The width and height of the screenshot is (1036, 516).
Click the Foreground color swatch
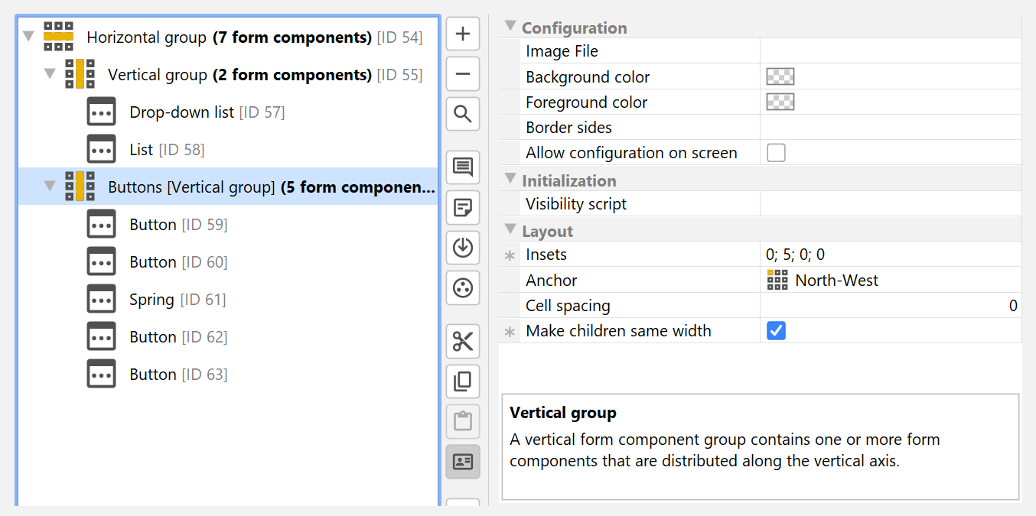780,102
